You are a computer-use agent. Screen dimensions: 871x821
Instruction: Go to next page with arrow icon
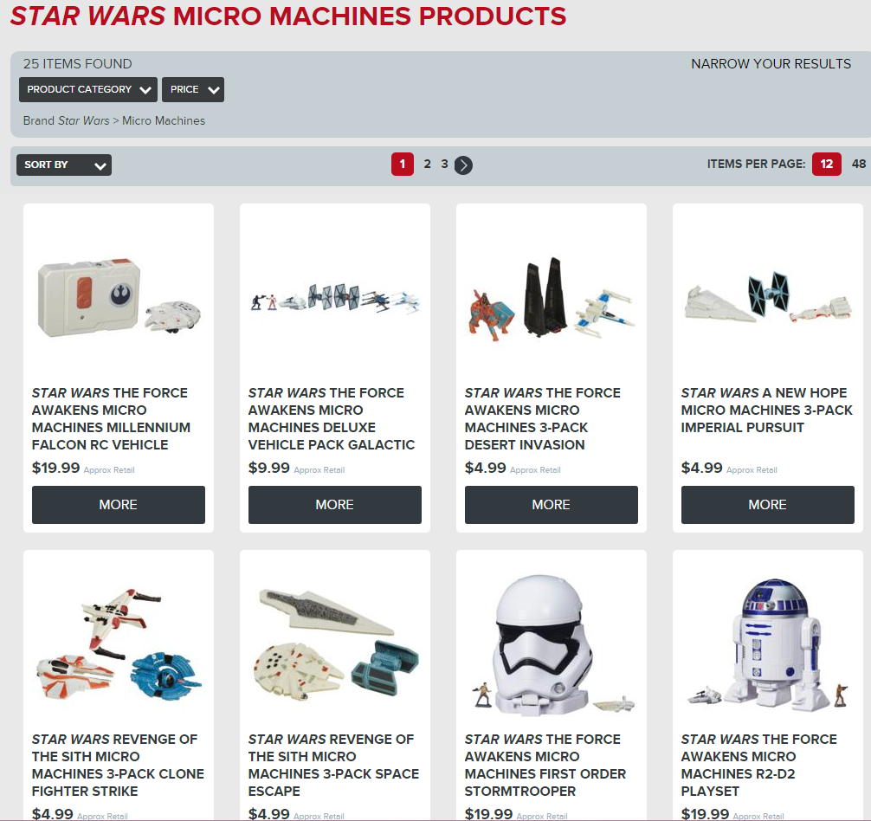click(463, 165)
